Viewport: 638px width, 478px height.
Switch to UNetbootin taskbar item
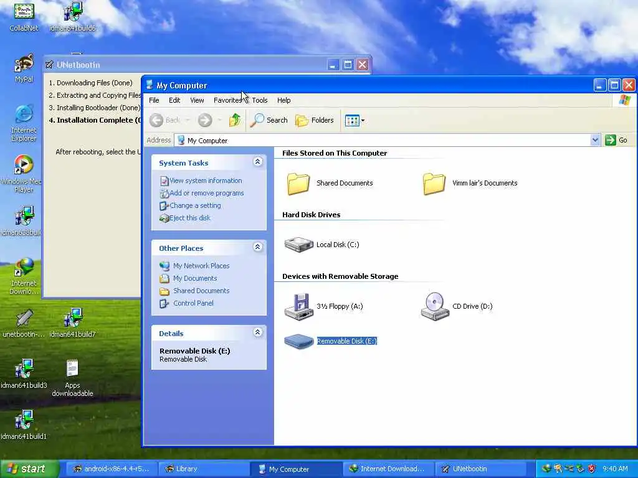tap(480, 469)
